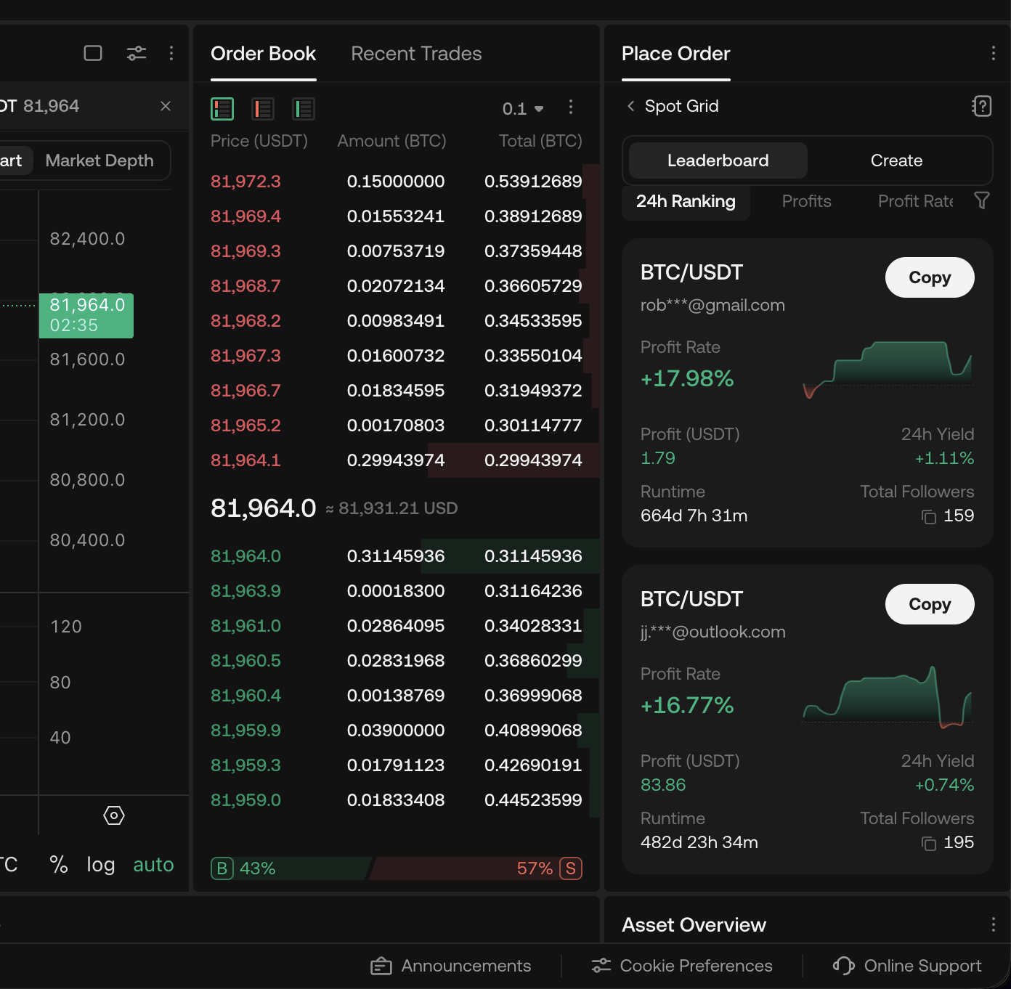Click the ask price 81,968.7
This screenshot has width=1011, height=989.
(x=245, y=286)
